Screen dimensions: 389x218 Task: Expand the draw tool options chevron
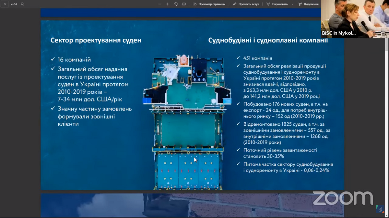tap(292, 4)
